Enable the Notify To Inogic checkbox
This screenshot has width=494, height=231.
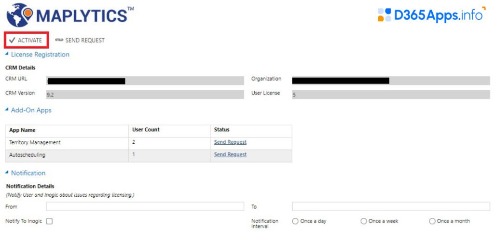49,221
